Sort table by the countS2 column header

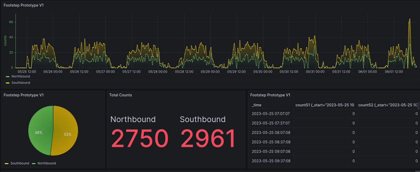[x=387, y=105]
